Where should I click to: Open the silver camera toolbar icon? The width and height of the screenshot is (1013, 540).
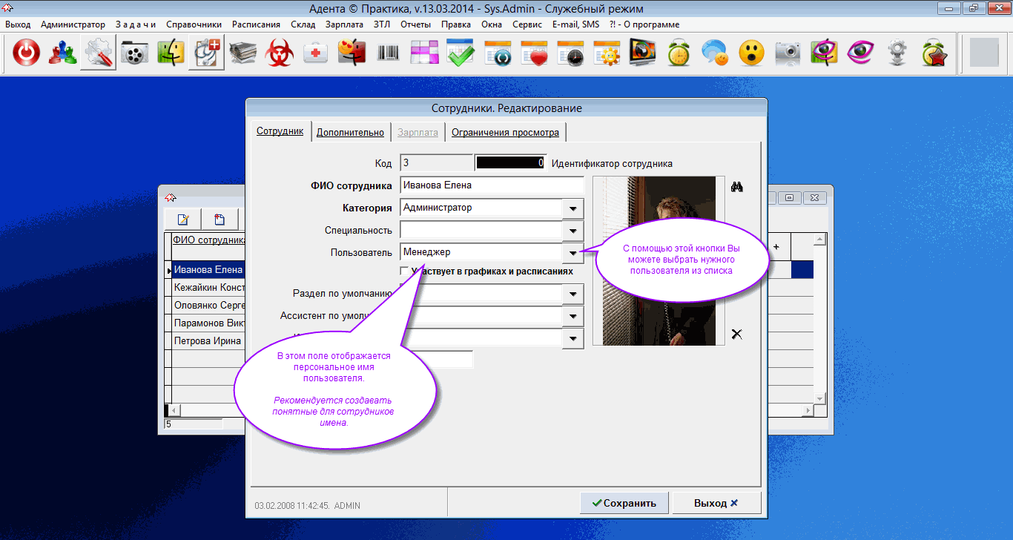coord(788,53)
